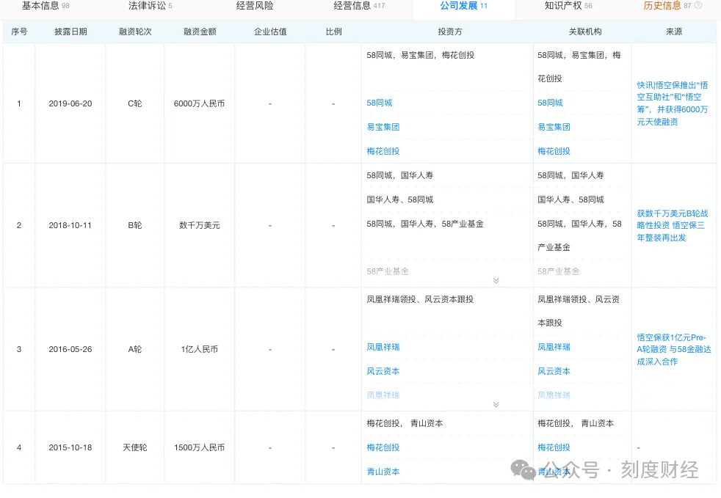
Task: Select the 6000万人民币 amount cell
Action: tap(200, 104)
